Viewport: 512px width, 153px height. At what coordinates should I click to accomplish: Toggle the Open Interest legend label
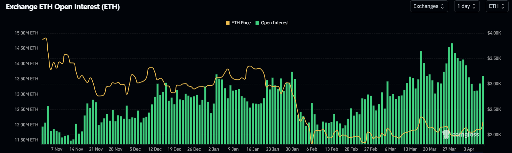click(x=274, y=23)
